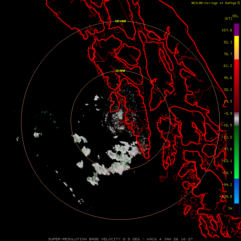
Task: Select the light blue segment of the color bar
Action: click(x=236, y=198)
